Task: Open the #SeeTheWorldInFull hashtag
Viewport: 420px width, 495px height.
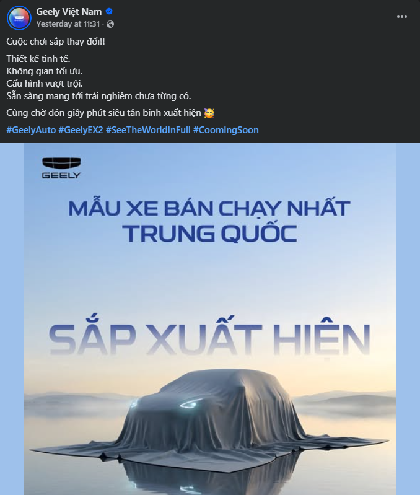Action: pyautogui.click(x=148, y=130)
